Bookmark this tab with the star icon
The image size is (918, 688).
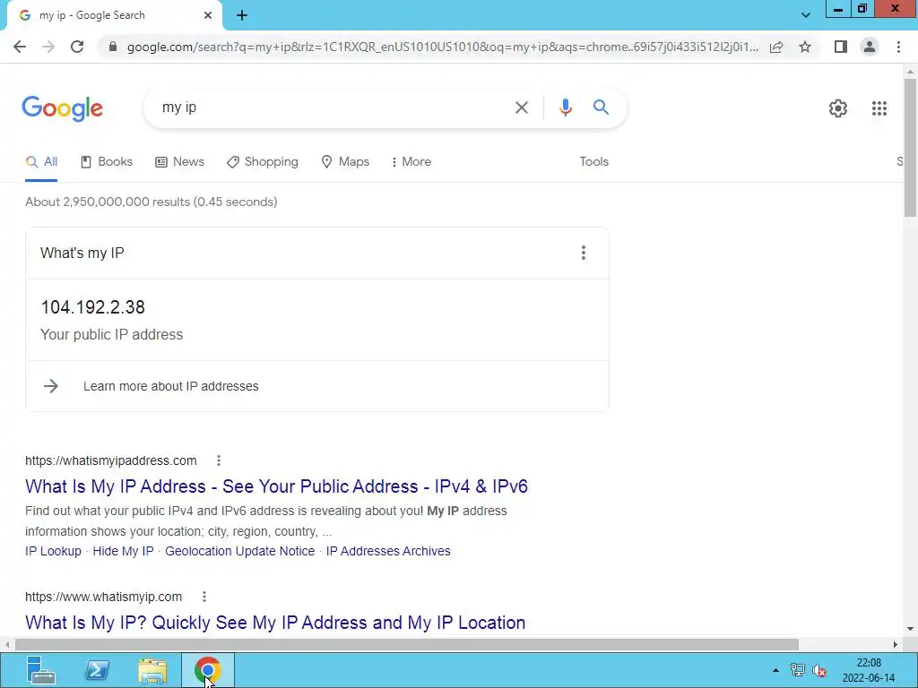[805, 47]
